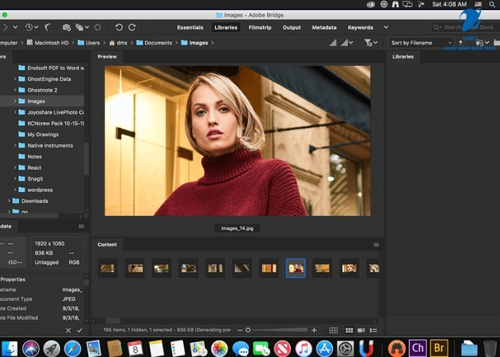Switch to the Filmstrip workspace
The width and height of the screenshot is (500, 357).
click(260, 27)
